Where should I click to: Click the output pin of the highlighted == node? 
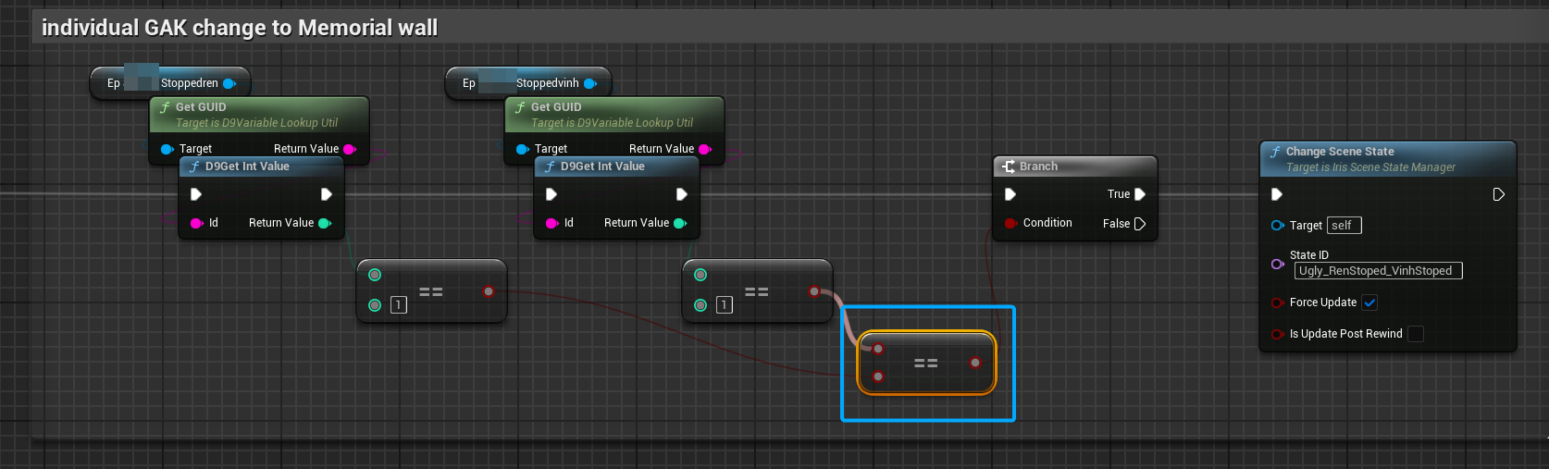pyautogui.click(x=975, y=363)
